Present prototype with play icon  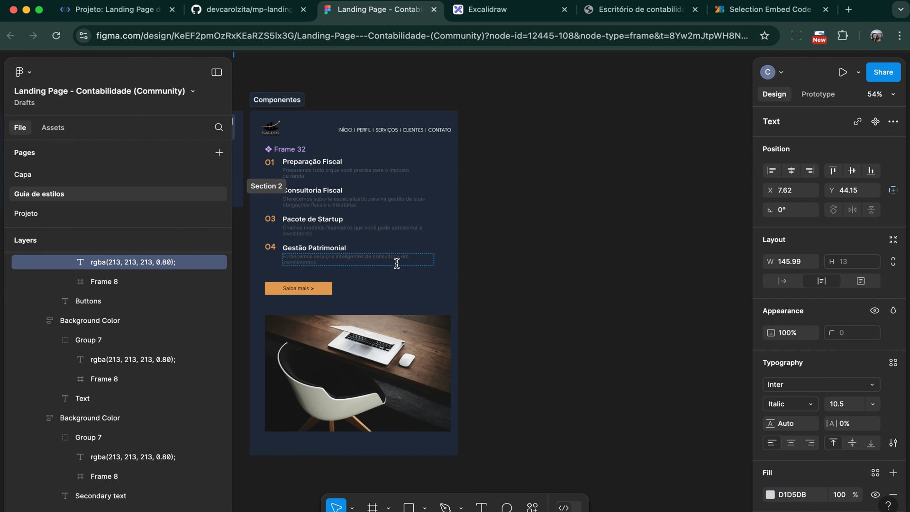coord(843,72)
